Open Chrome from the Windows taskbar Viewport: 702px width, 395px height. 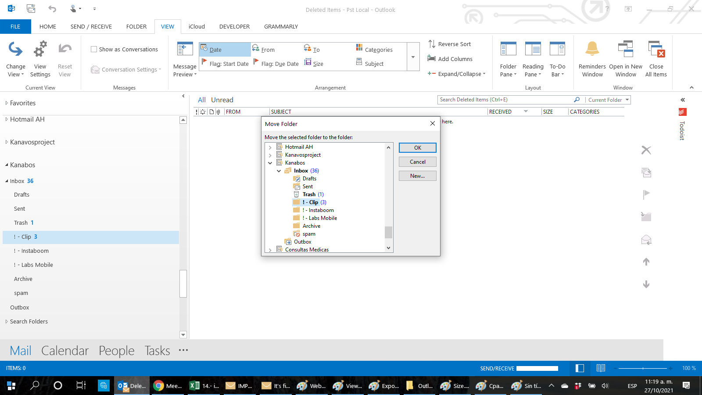coord(167,386)
